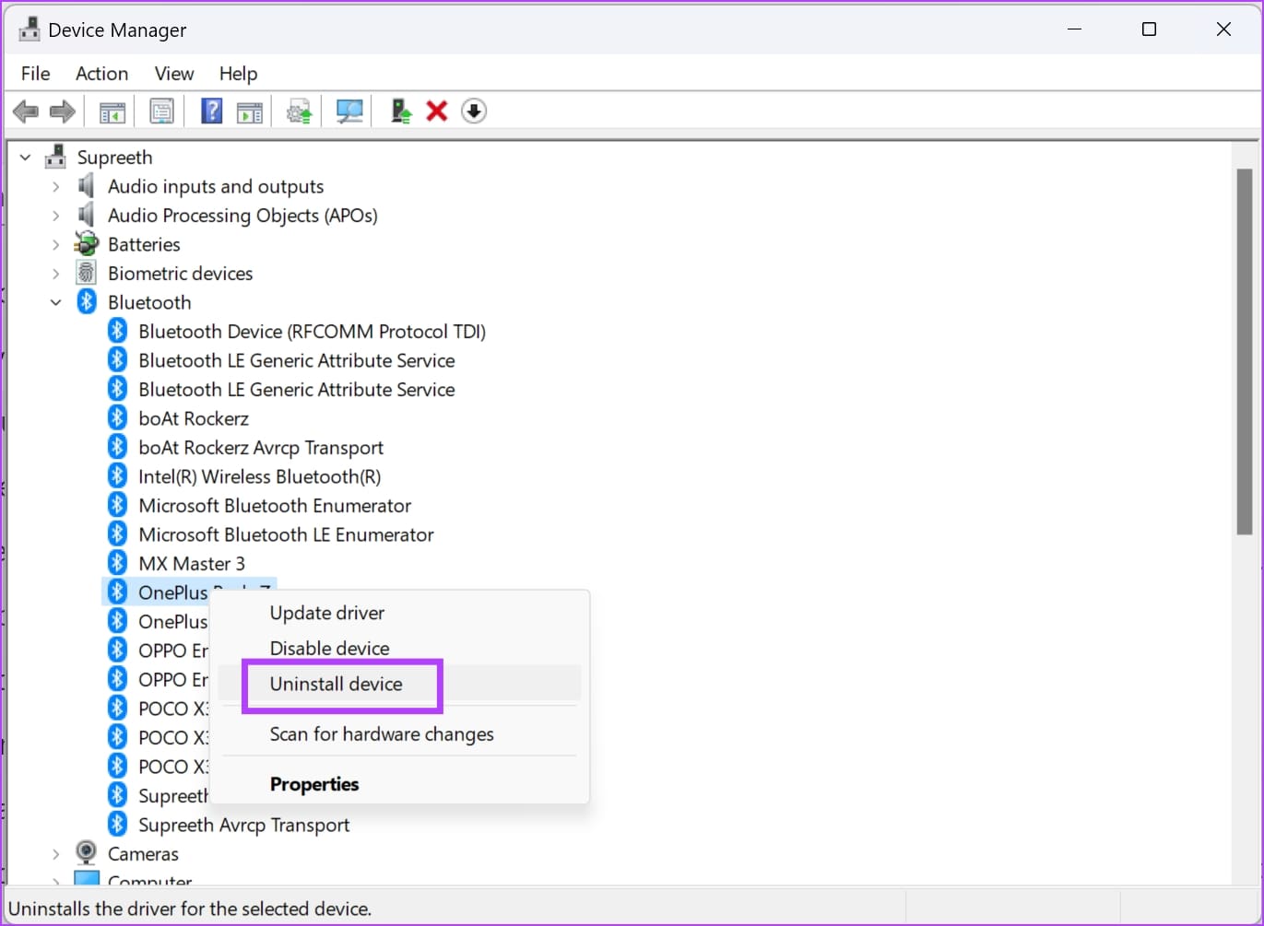Open the Action menu
Screen dimensions: 1264x926
pyautogui.click(x=101, y=74)
